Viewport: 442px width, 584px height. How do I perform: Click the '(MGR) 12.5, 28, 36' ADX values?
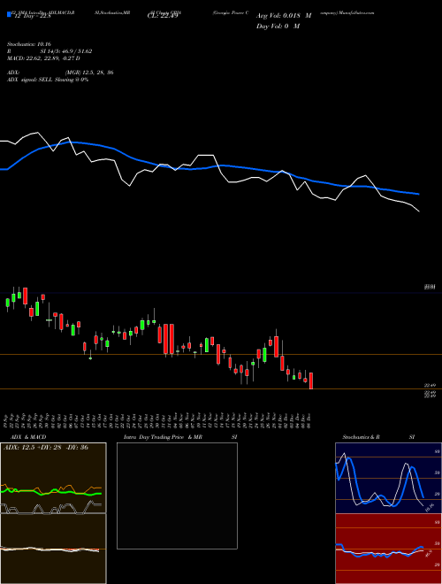coord(89,73)
